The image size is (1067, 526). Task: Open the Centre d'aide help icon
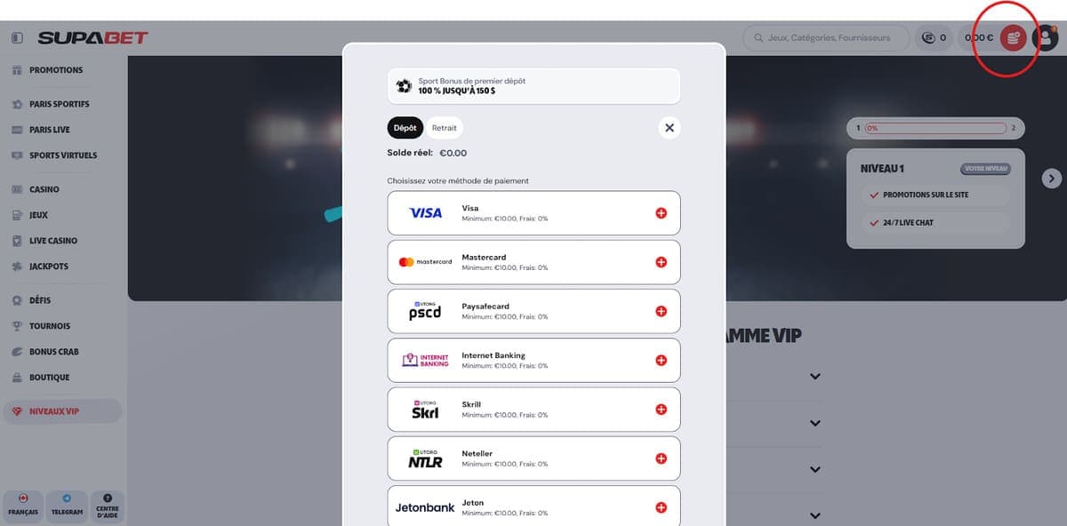click(x=108, y=506)
